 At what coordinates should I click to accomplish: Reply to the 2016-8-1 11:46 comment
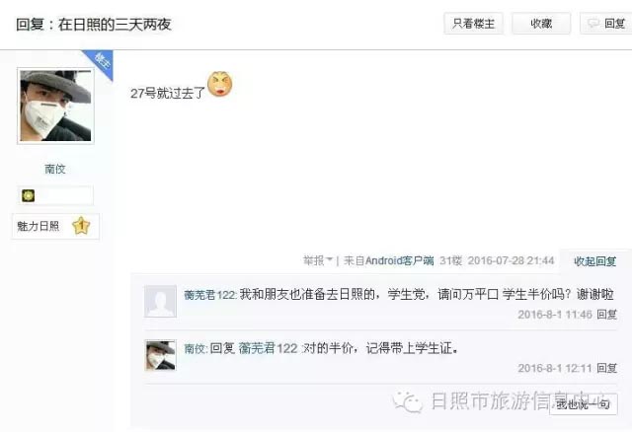[x=606, y=315]
